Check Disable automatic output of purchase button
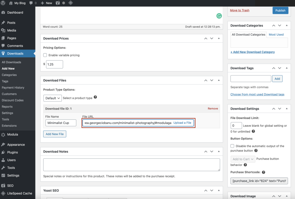Screen dimensions: 295x199 click(x=232, y=146)
